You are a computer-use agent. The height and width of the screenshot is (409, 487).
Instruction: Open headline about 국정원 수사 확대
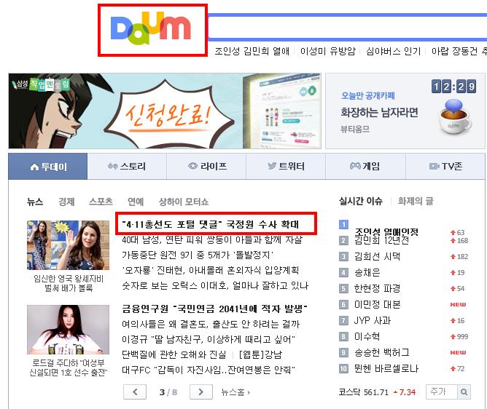tap(210, 224)
